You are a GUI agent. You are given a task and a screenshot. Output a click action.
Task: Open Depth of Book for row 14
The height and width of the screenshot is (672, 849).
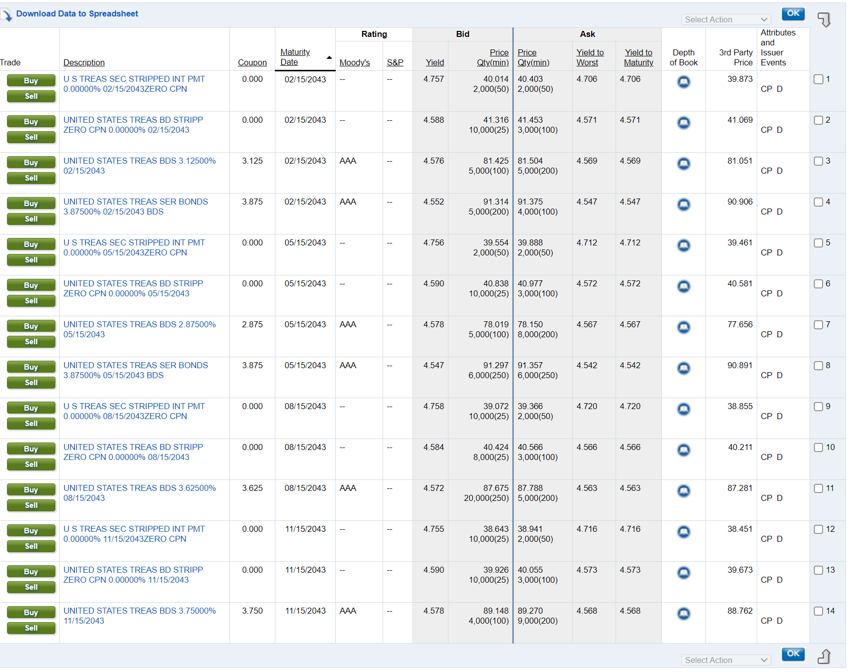(x=683, y=614)
